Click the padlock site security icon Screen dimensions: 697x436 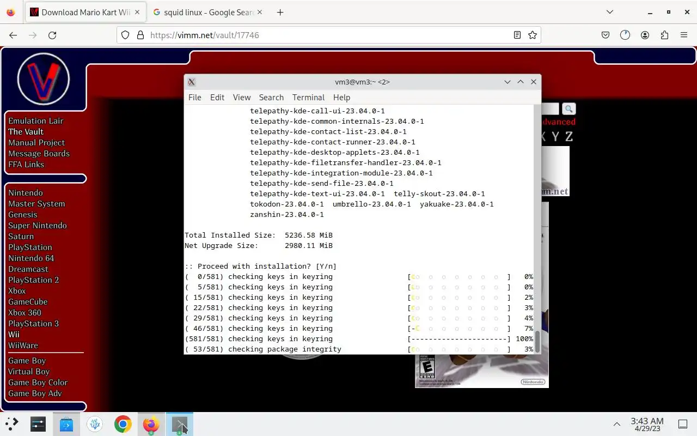click(140, 35)
